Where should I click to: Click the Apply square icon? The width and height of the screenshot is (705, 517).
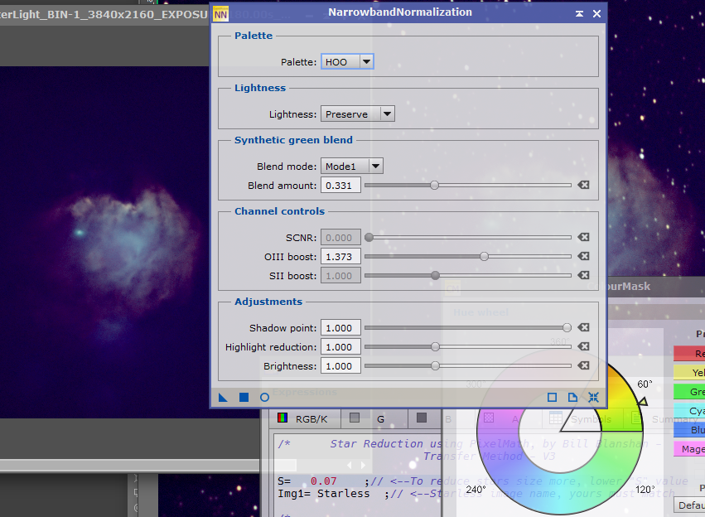(x=244, y=398)
